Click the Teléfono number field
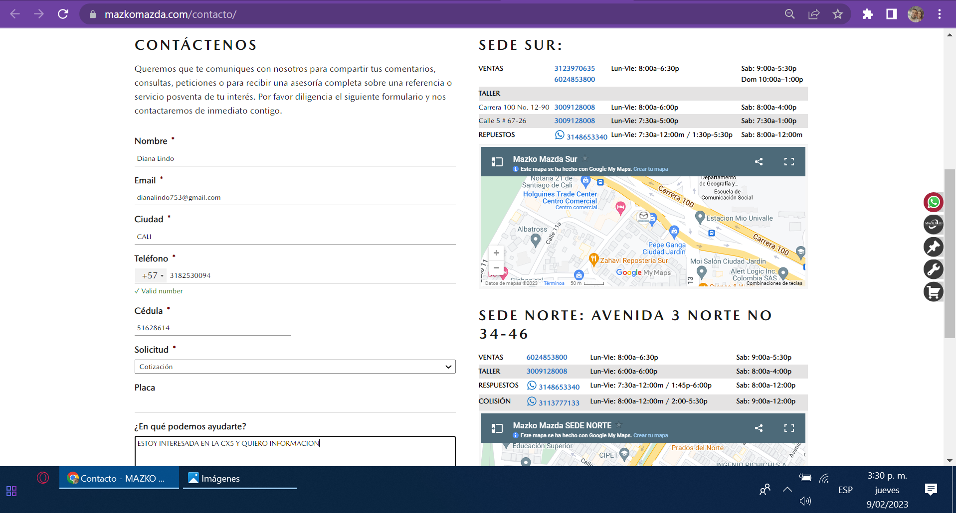The image size is (956, 513). point(312,275)
